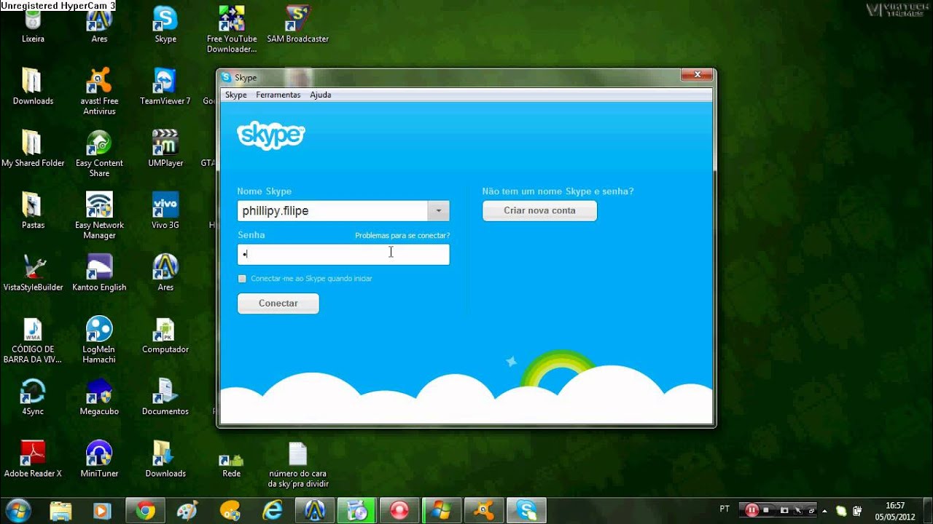Viewport: 933px width, 524px height.
Task: Open the Ferramentas menu
Action: [x=278, y=95]
